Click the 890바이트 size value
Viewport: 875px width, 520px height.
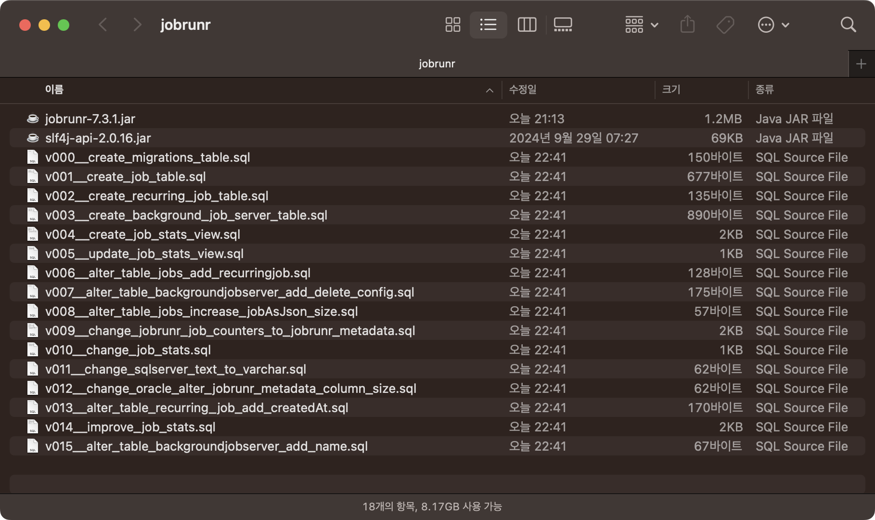click(715, 215)
